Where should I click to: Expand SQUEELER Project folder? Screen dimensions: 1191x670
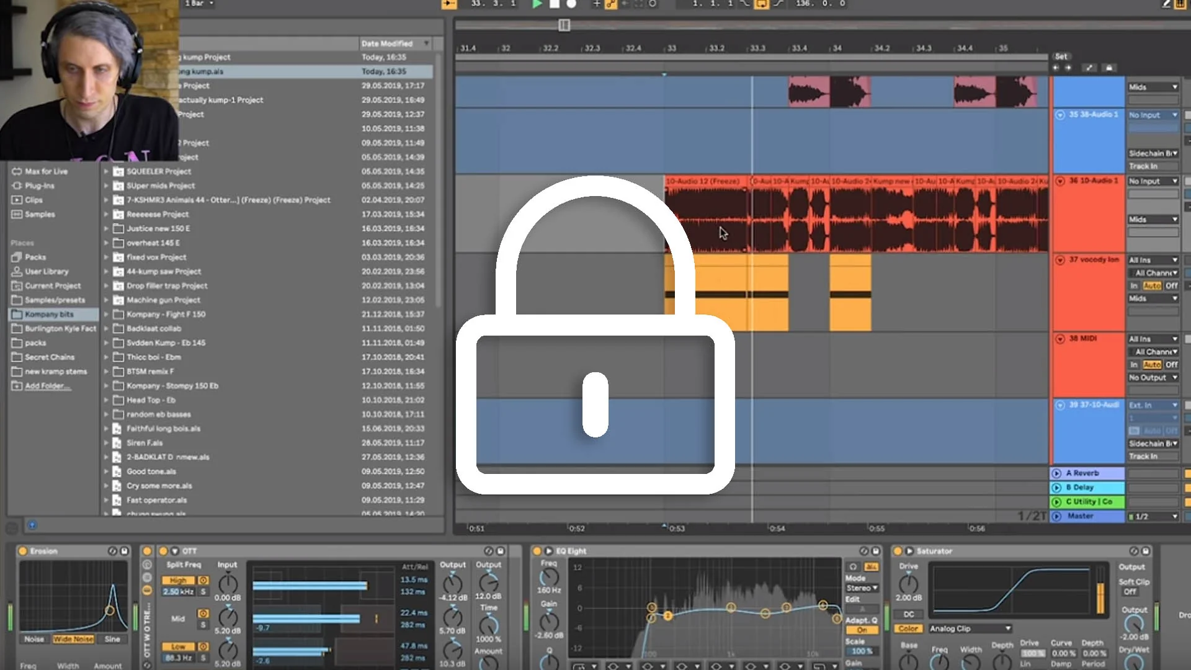coord(106,171)
